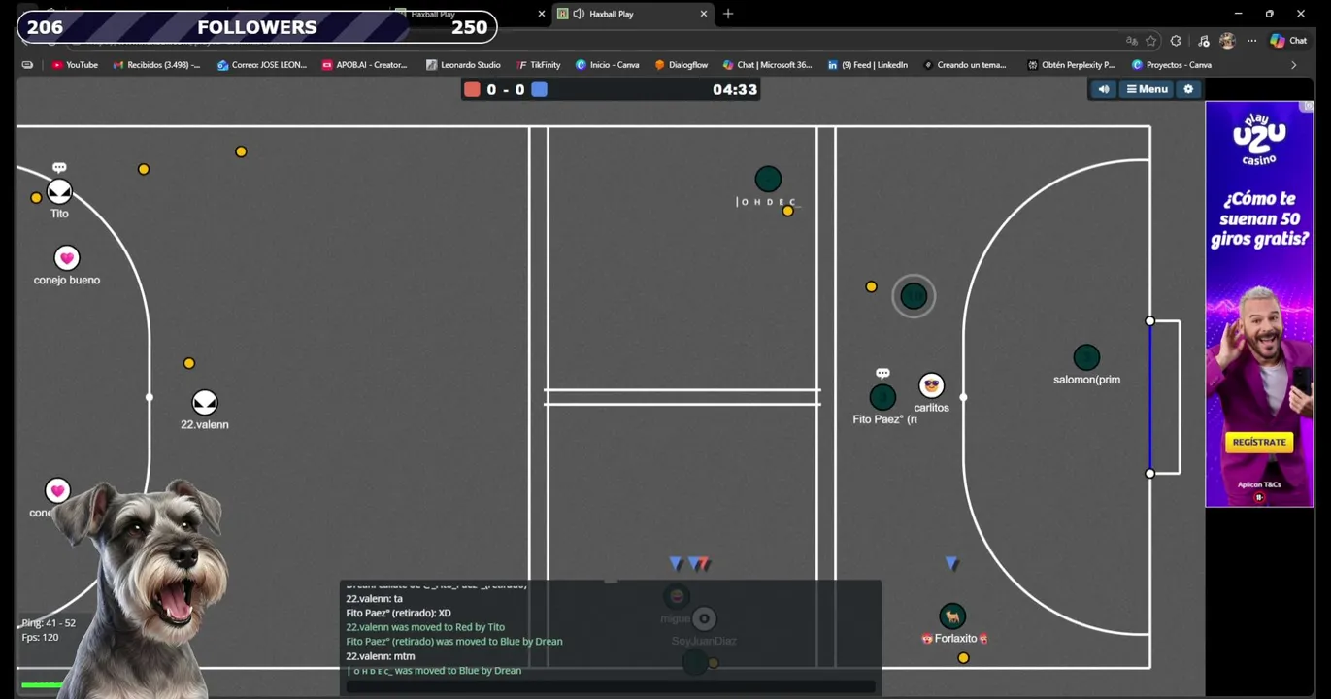
Task: Open the Proyectos - Canva bookmark
Action: [x=1171, y=65]
